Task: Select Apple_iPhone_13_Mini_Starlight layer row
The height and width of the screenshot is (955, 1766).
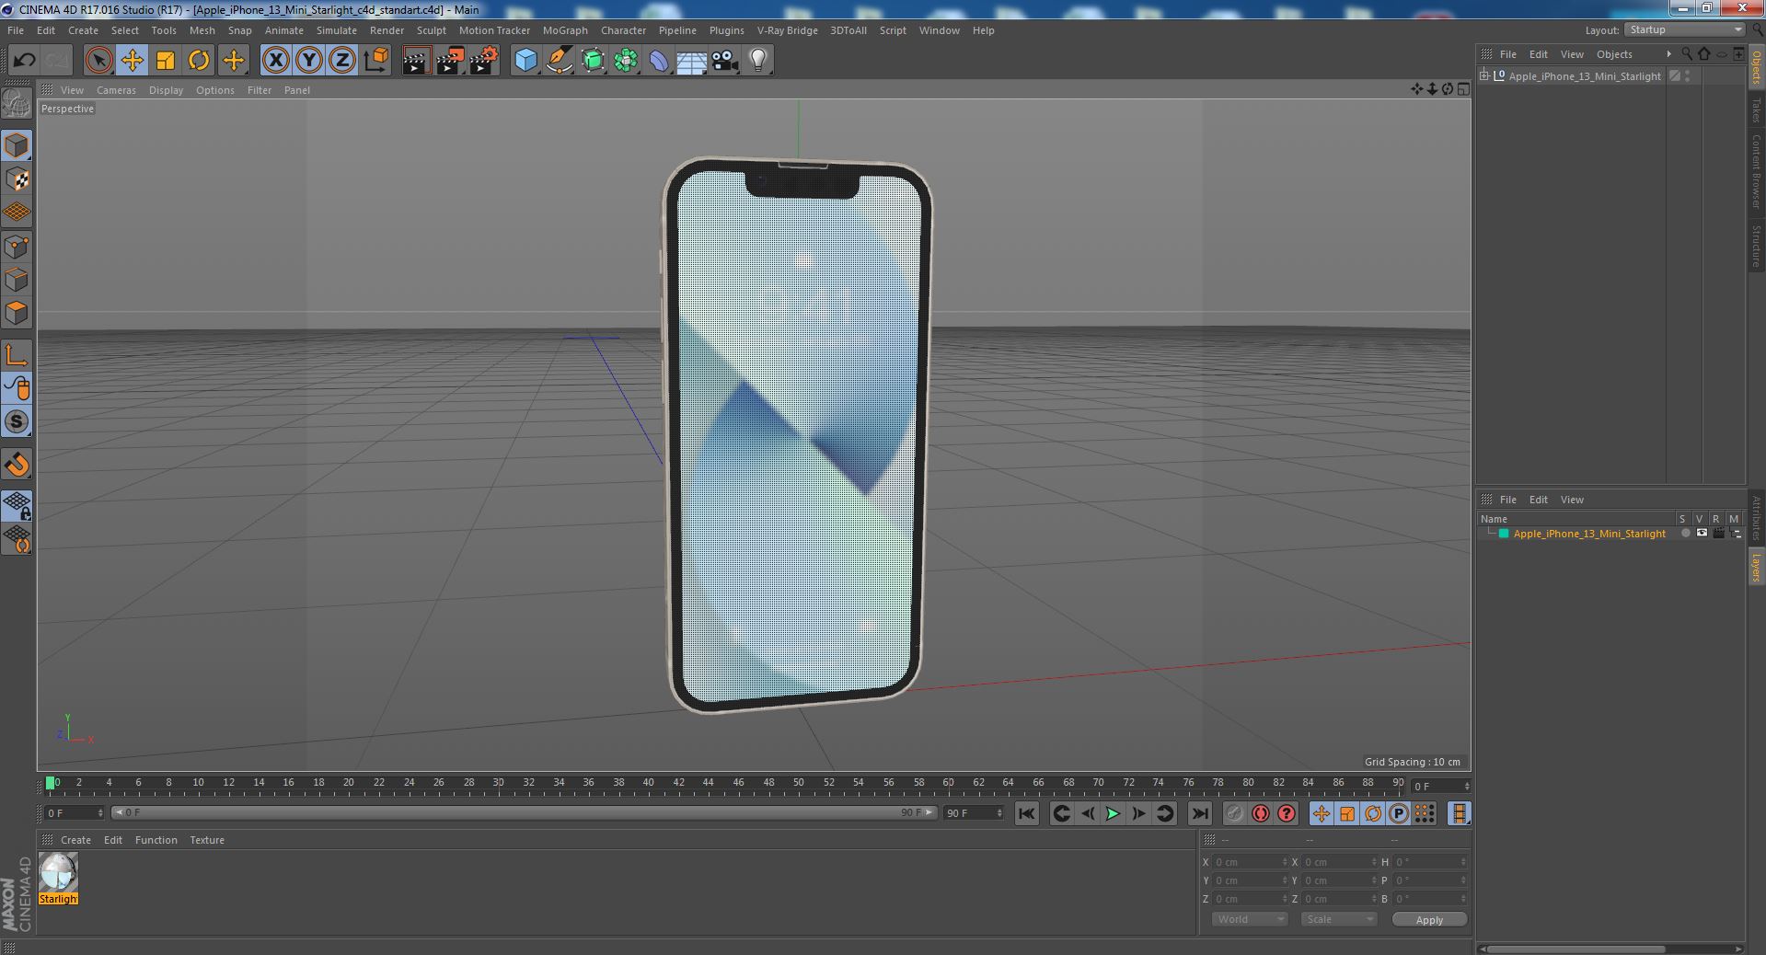Action: pos(1610,534)
